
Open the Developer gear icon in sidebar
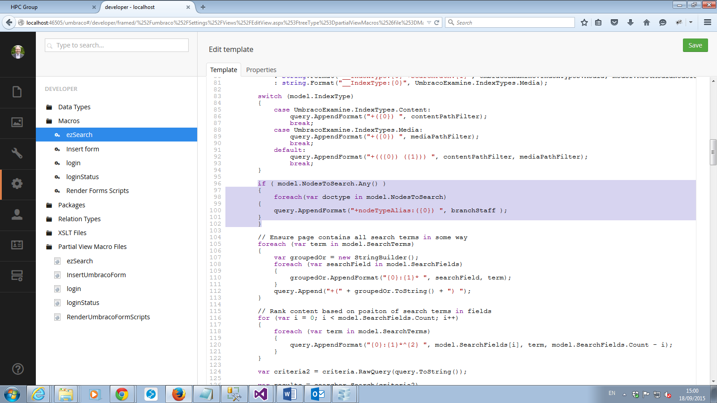coord(17,184)
